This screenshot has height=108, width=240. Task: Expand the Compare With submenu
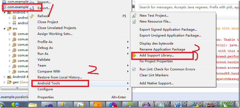(x=128, y=71)
